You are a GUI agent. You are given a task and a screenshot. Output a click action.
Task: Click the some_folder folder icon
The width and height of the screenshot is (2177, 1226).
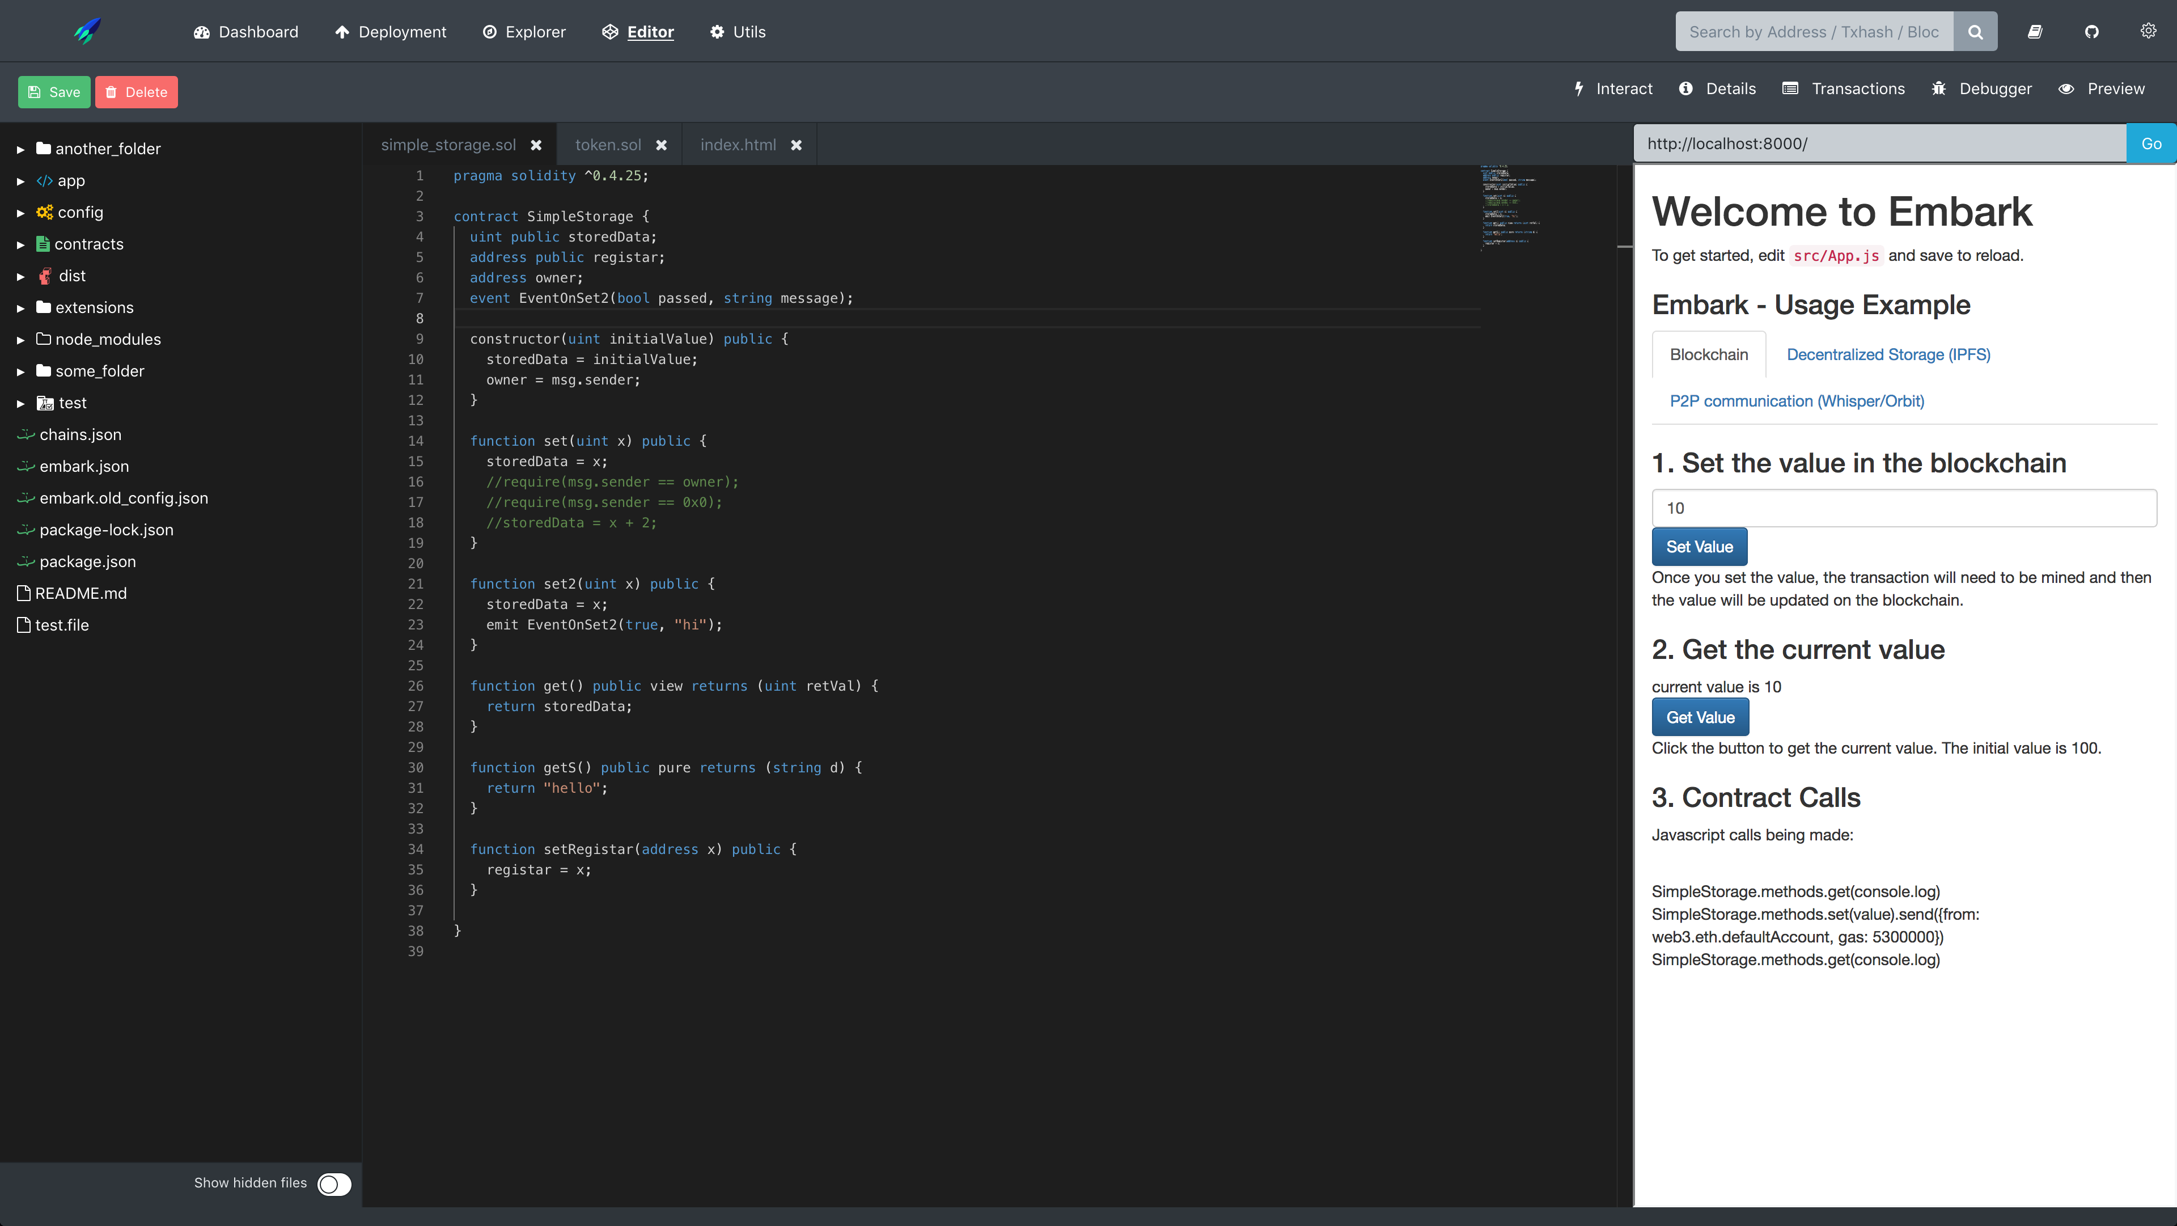coord(44,370)
